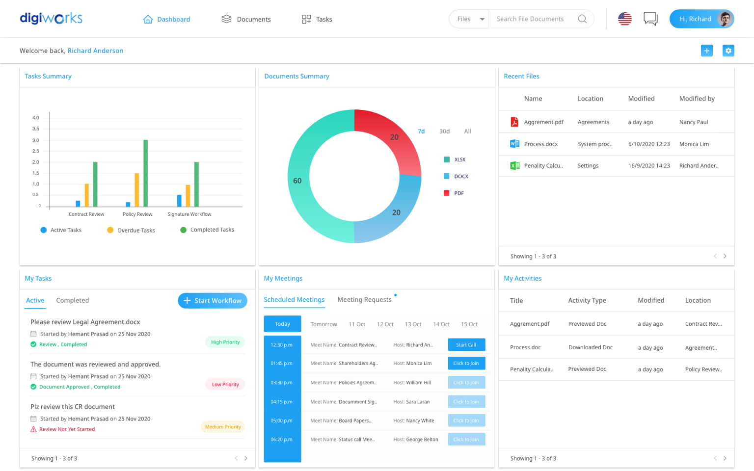Open the US flag language selector

[624, 18]
